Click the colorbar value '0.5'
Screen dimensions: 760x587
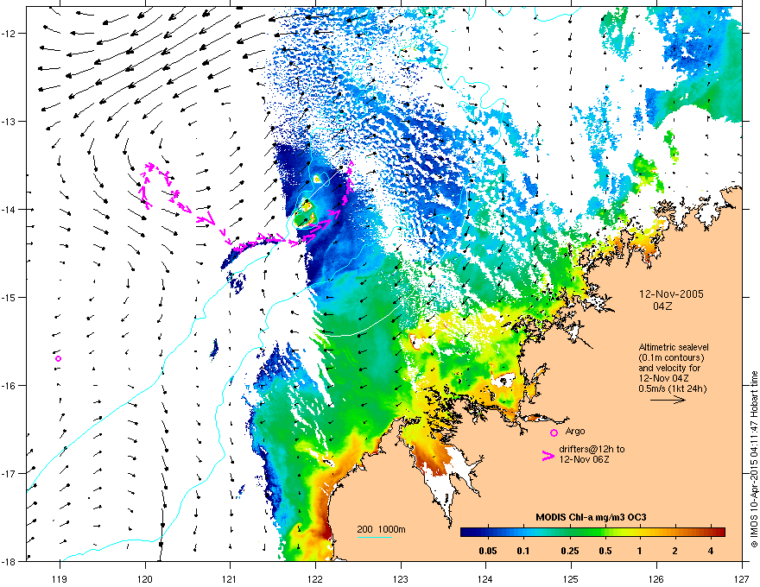click(605, 551)
